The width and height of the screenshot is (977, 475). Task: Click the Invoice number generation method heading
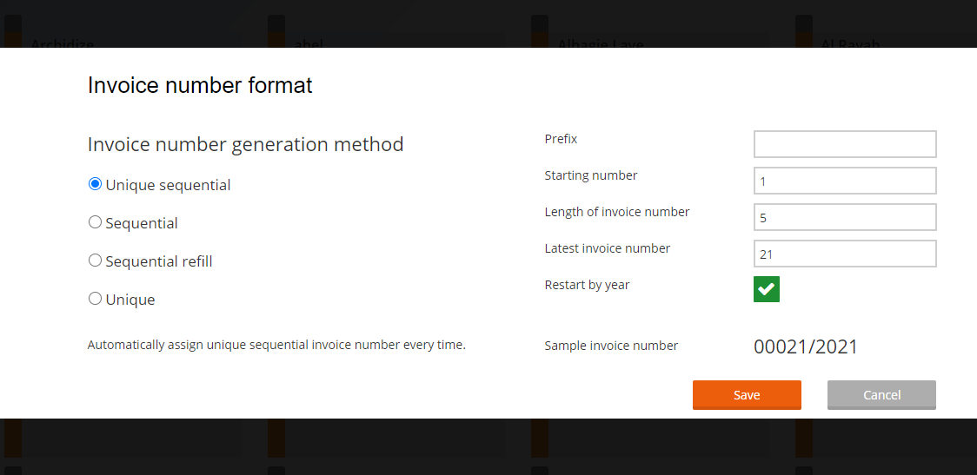click(245, 144)
